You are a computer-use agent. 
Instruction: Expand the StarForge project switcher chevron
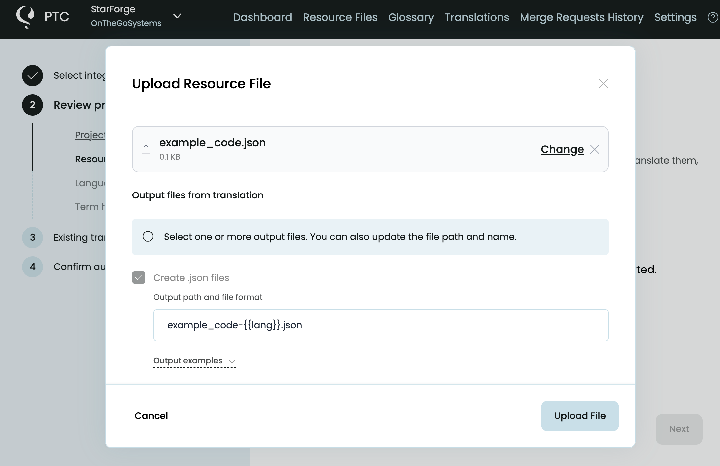pos(177,16)
